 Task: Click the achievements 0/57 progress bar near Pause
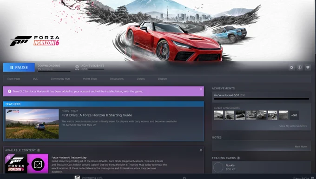96,69
